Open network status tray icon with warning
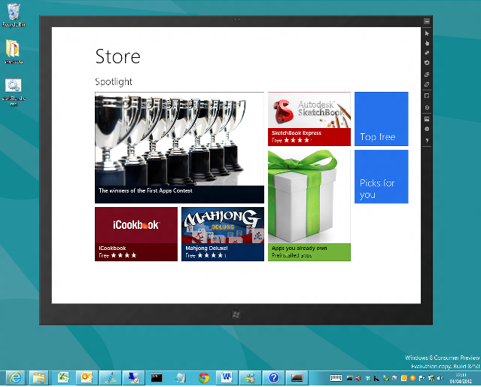The width and height of the screenshot is (481, 387). point(431,378)
